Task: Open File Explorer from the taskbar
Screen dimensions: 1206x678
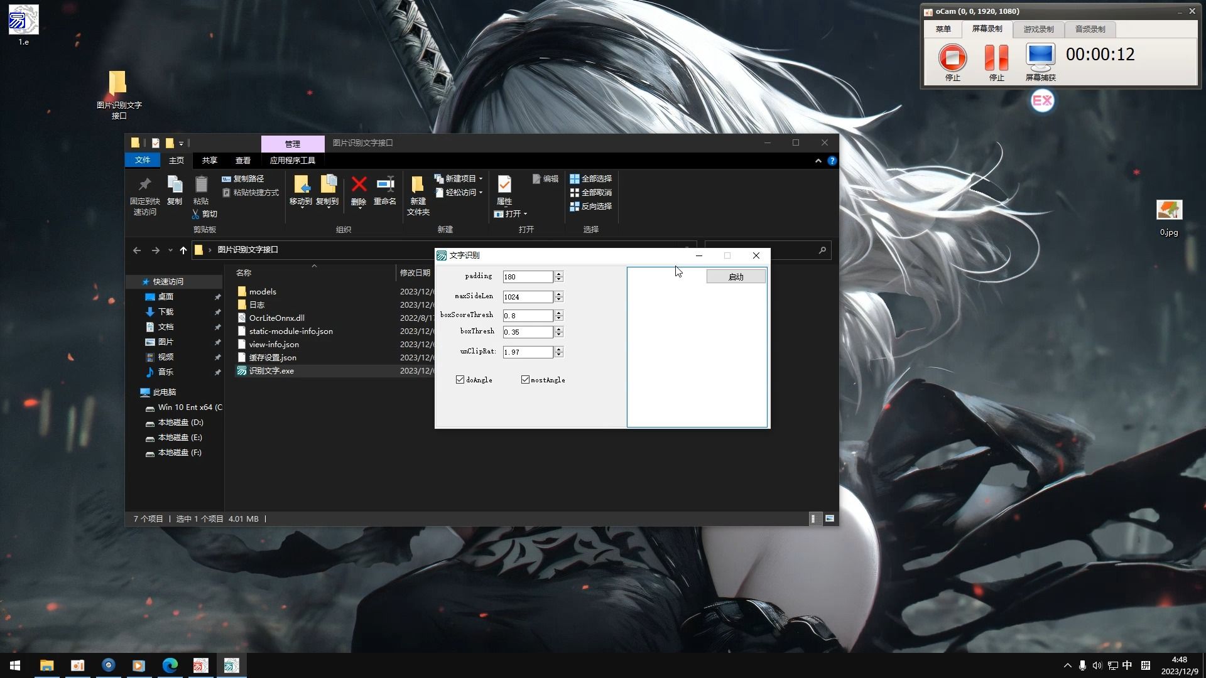Action: (x=46, y=665)
